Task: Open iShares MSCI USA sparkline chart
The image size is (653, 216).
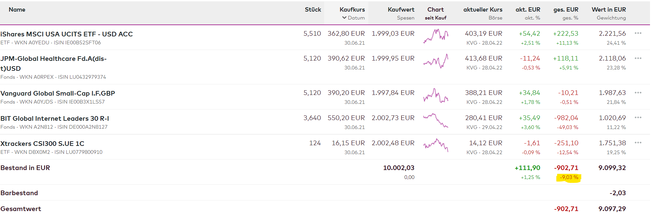Action: (x=436, y=36)
